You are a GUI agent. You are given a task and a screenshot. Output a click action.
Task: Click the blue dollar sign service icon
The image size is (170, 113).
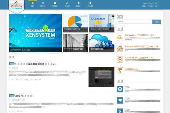(120, 111)
